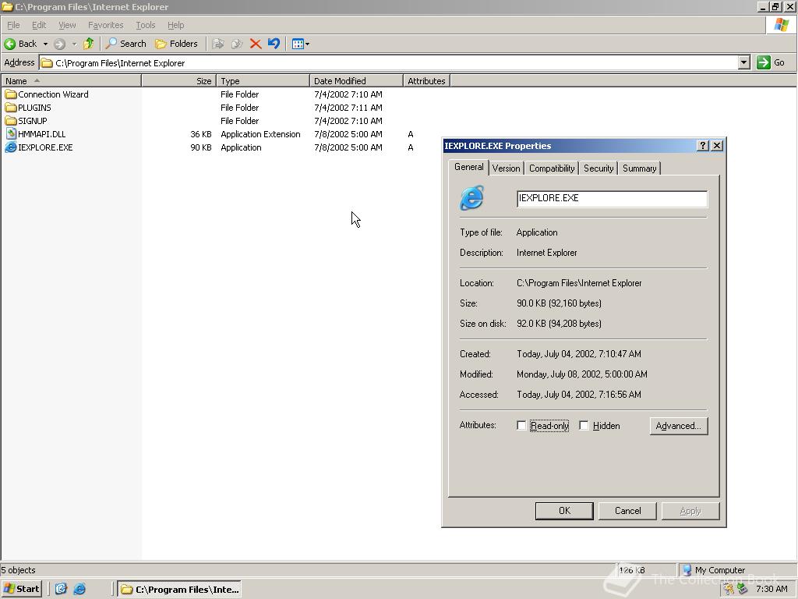Click the '5 objects' status bar text
This screenshot has width=798, height=599.
click(19, 570)
